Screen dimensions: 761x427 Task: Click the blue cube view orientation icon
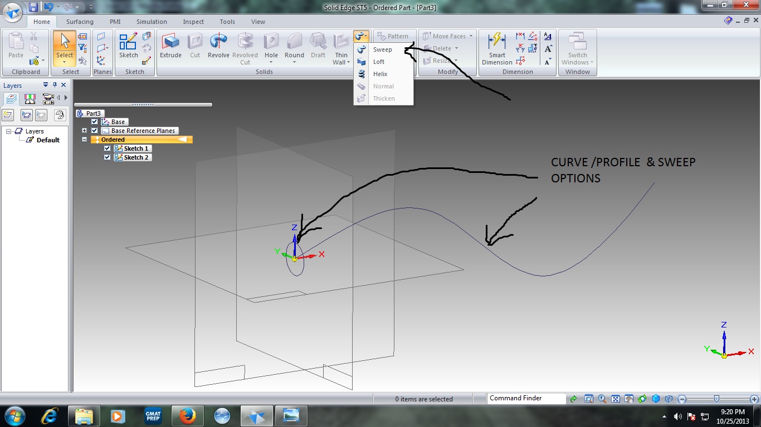point(656,399)
